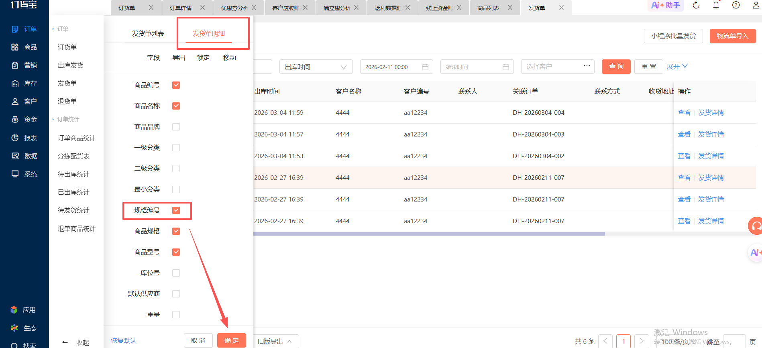Open 出库发货 in the order submenu

pos(71,65)
